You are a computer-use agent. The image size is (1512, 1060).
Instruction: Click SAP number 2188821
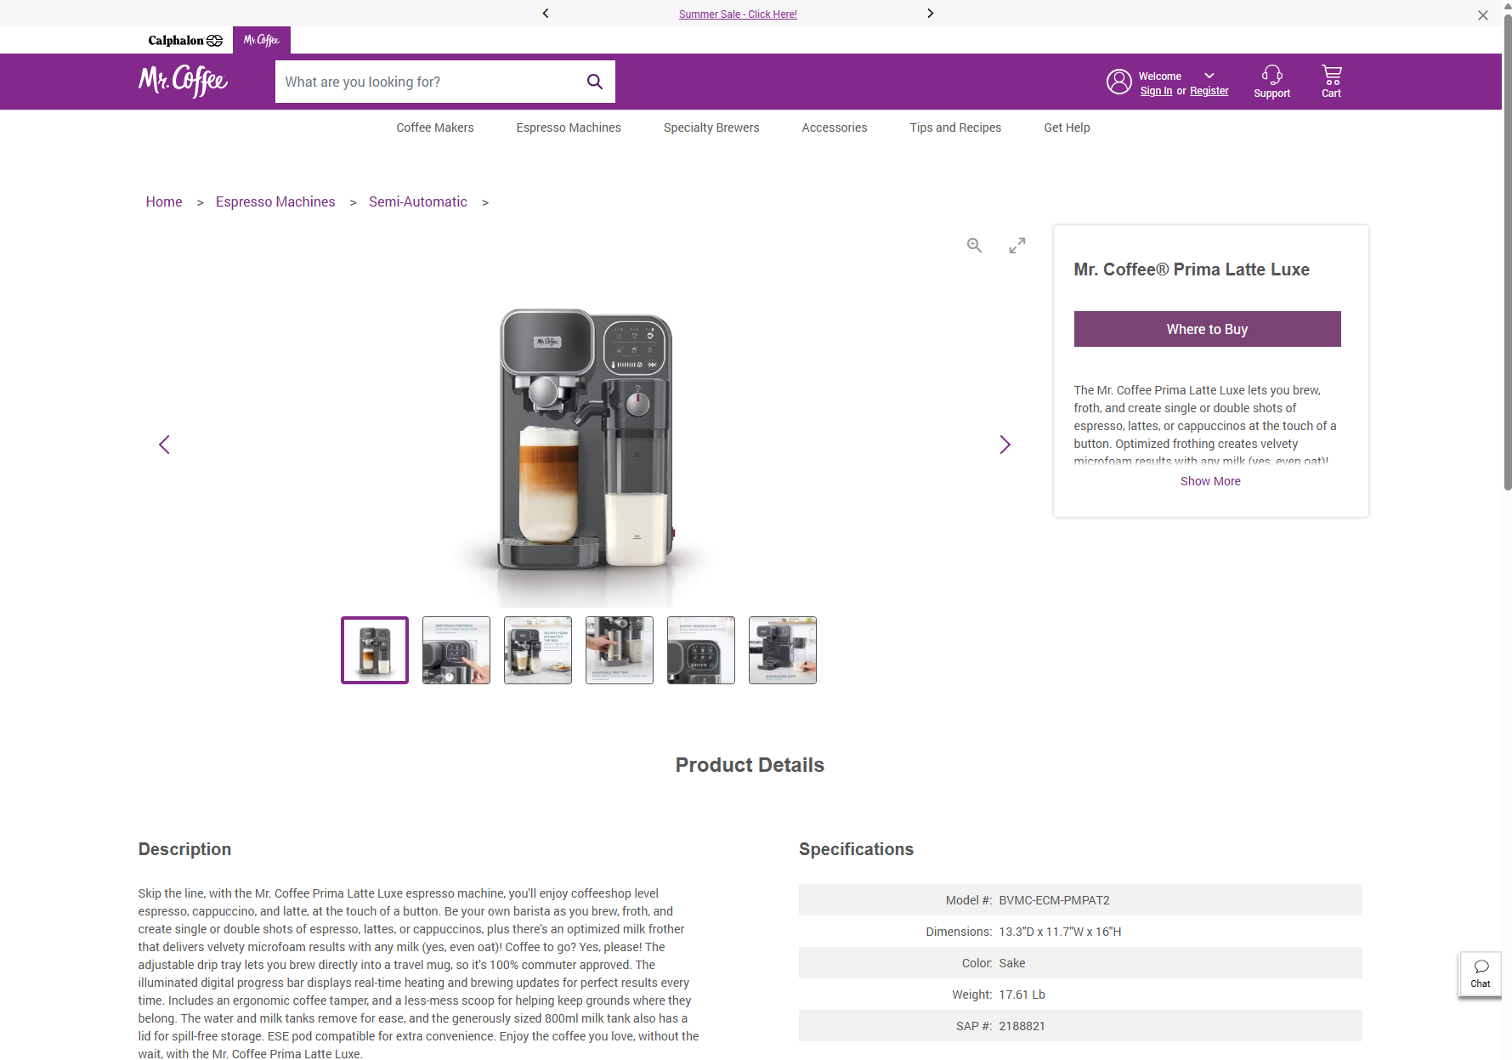pyautogui.click(x=1022, y=1026)
